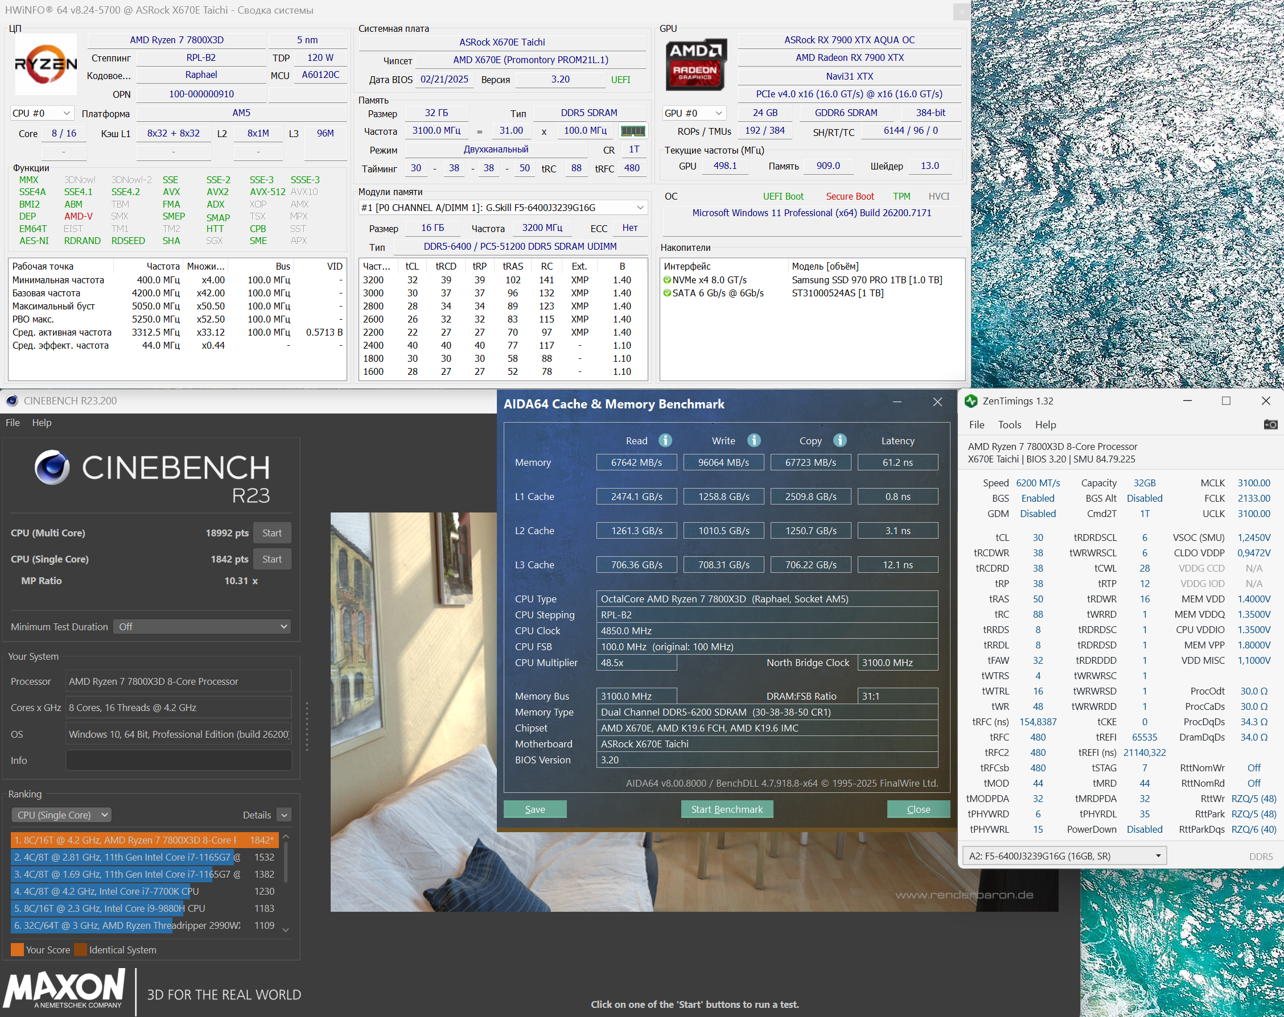Open the Cinebench File menu
Viewport: 1284px width, 1017px height.
[x=13, y=423]
